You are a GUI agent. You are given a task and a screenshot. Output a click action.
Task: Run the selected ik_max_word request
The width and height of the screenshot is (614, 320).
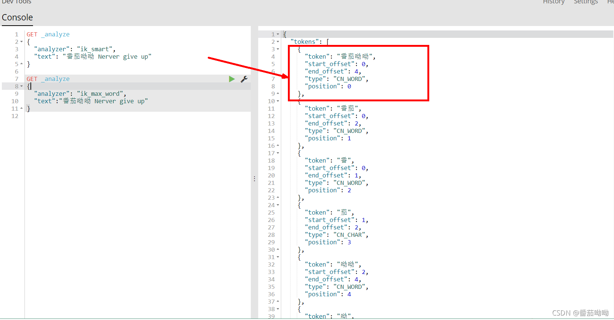232,79
